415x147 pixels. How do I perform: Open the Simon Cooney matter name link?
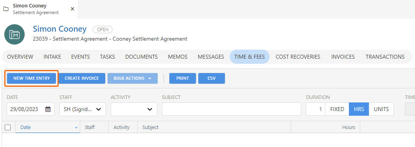[59, 29]
